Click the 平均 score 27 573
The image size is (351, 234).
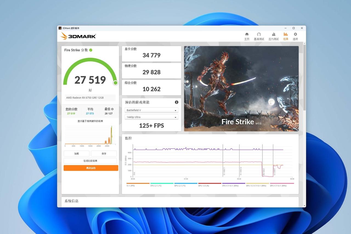pyautogui.click(x=90, y=114)
